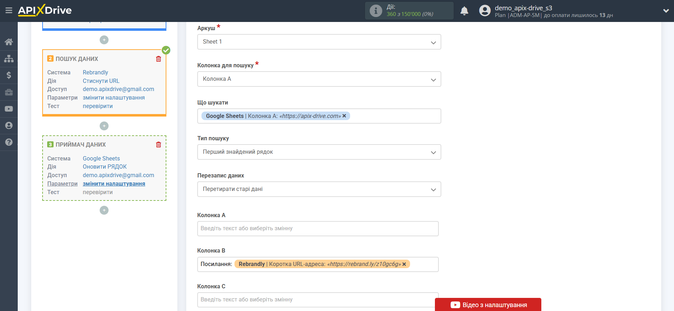Screen dimensions: 674x311
Task: Click the access email in Приймач даних block
Action: tap(118, 175)
